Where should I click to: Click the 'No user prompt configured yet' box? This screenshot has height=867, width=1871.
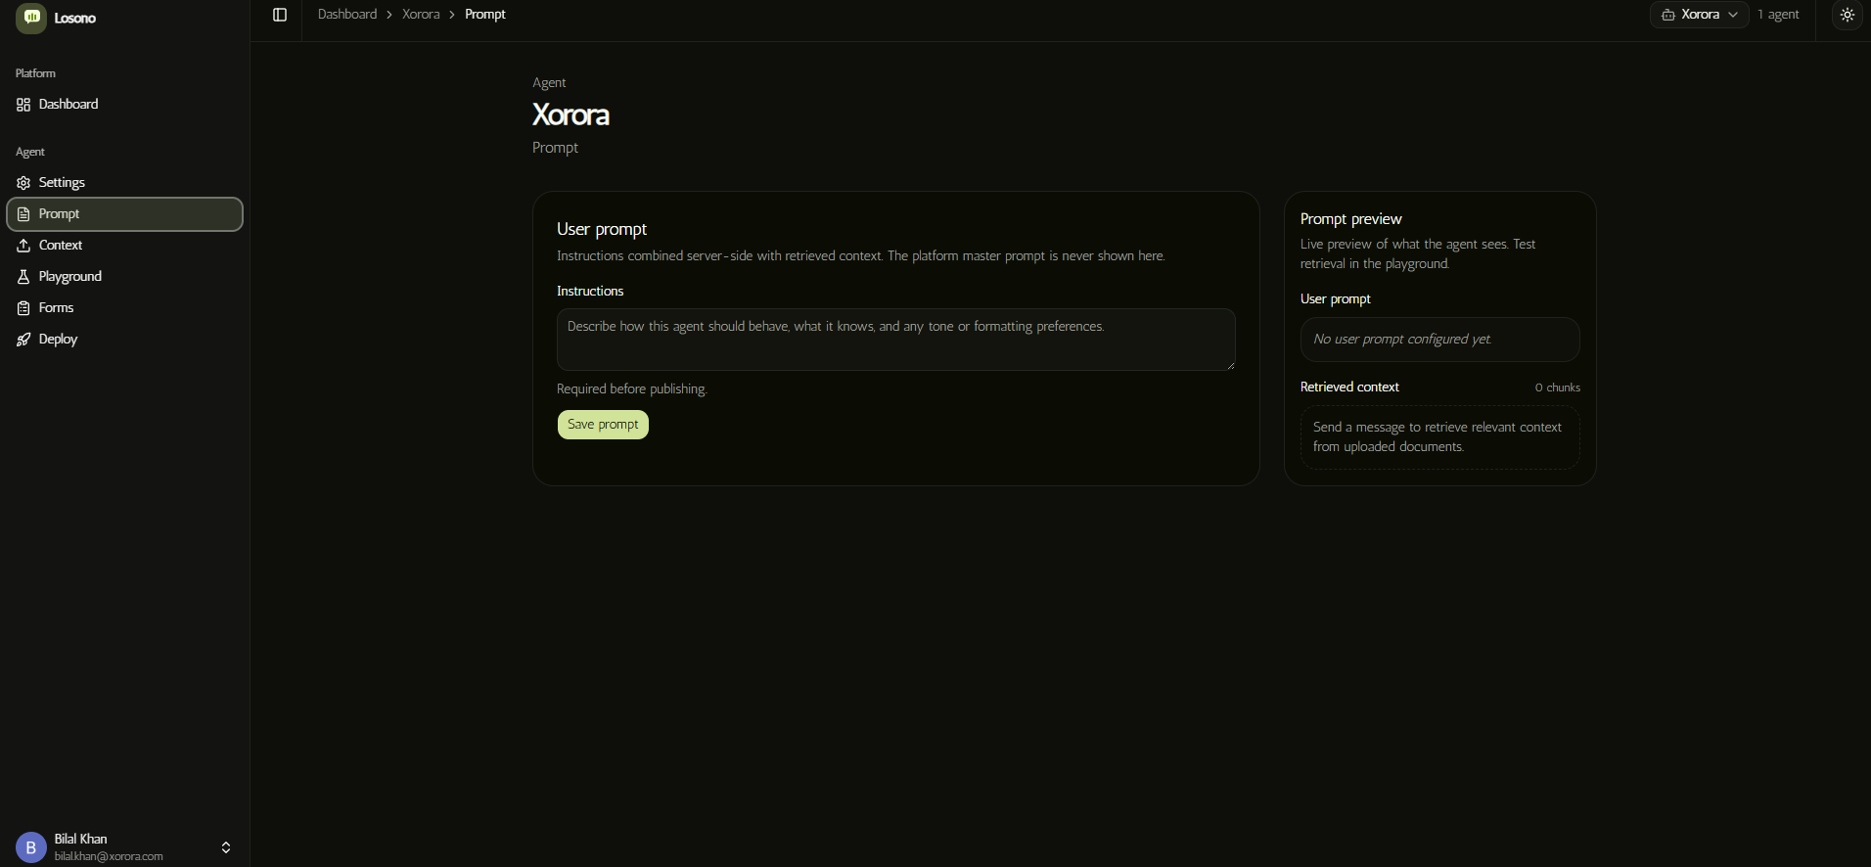[1440, 340]
